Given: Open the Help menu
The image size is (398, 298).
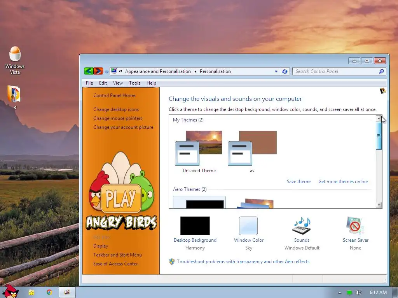Looking at the screenshot, I should (151, 83).
